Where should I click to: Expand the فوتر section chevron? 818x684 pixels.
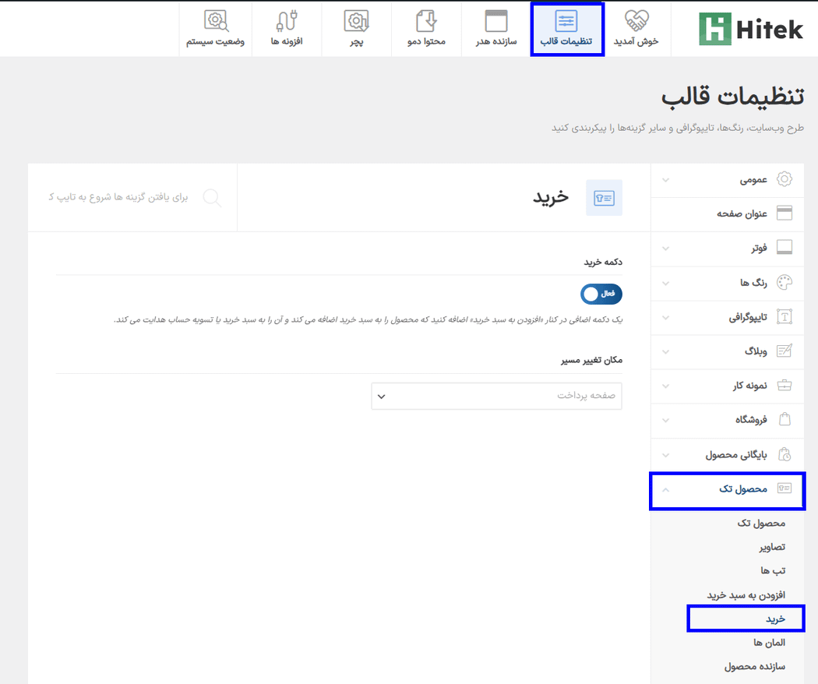665,249
